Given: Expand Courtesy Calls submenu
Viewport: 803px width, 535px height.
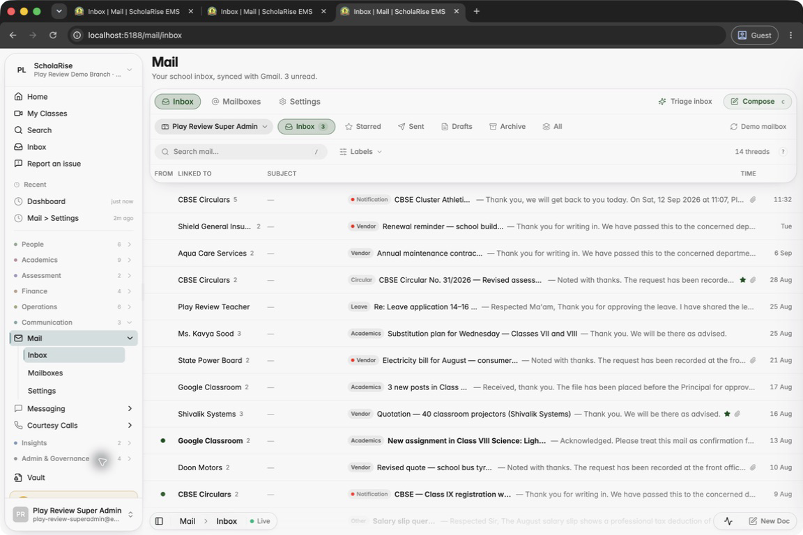Looking at the screenshot, I should tap(130, 426).
